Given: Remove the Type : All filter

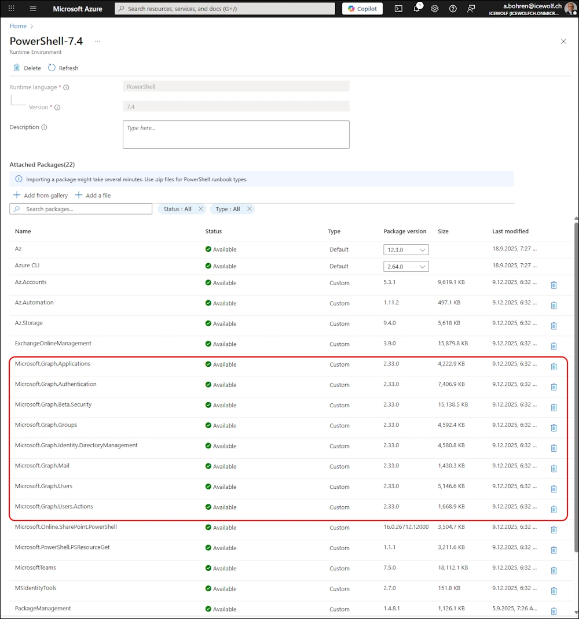Looking at the screenshot, I should (250, 209).
